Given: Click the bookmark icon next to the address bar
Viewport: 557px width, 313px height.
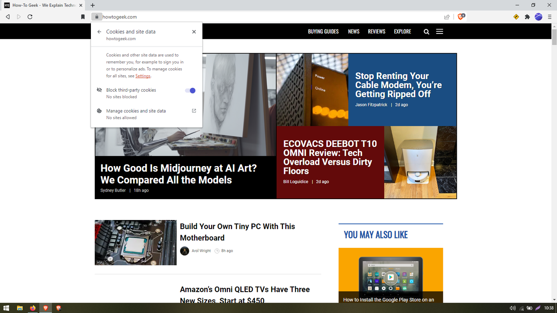Looking at the screenshot, I should click(x=83, y=17).
